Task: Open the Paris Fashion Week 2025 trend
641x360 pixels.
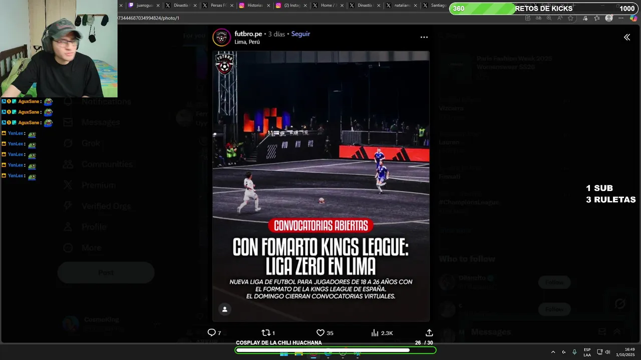Action: (x=514, y=62)
